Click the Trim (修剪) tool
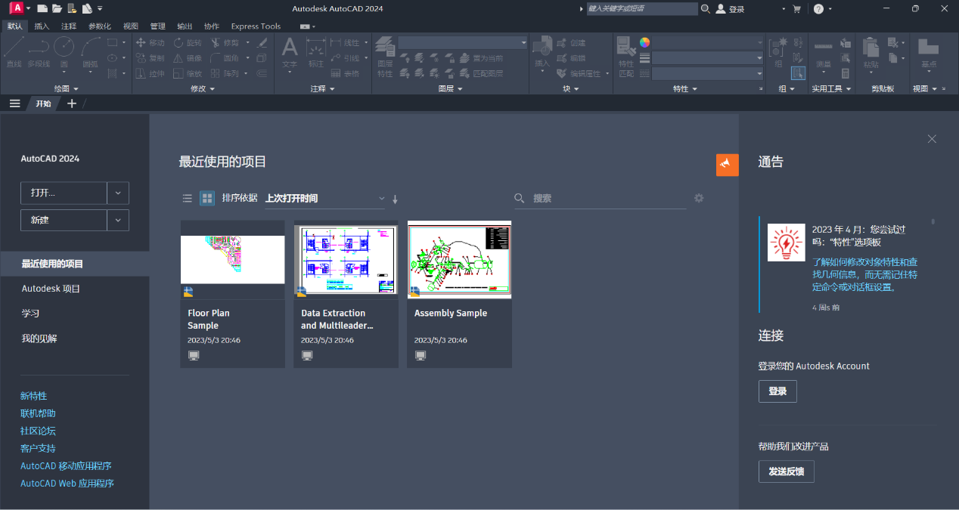 point(225,43)
